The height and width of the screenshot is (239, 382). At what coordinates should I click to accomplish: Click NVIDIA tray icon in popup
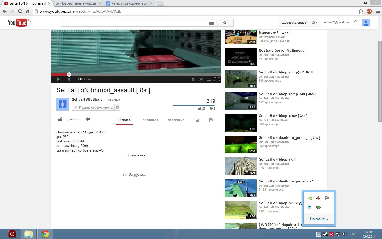(310, 198)
